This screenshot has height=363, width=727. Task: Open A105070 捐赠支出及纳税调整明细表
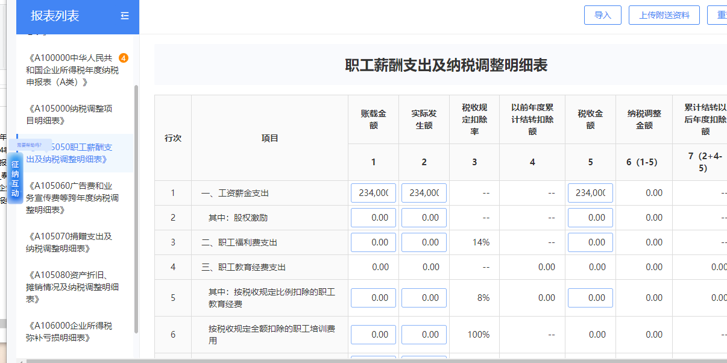pyautogui.click(x=69, y=242)
